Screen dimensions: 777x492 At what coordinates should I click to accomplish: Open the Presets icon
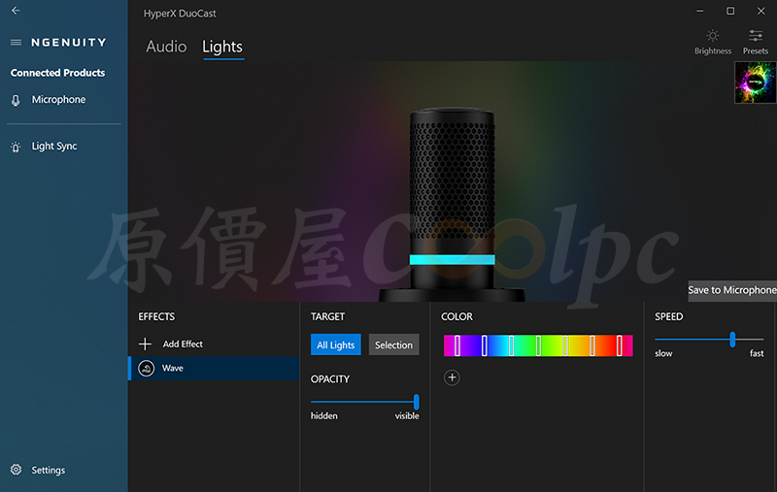(x=756, y=36)
